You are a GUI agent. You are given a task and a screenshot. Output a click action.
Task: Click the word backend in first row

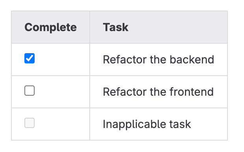[192, 59]
